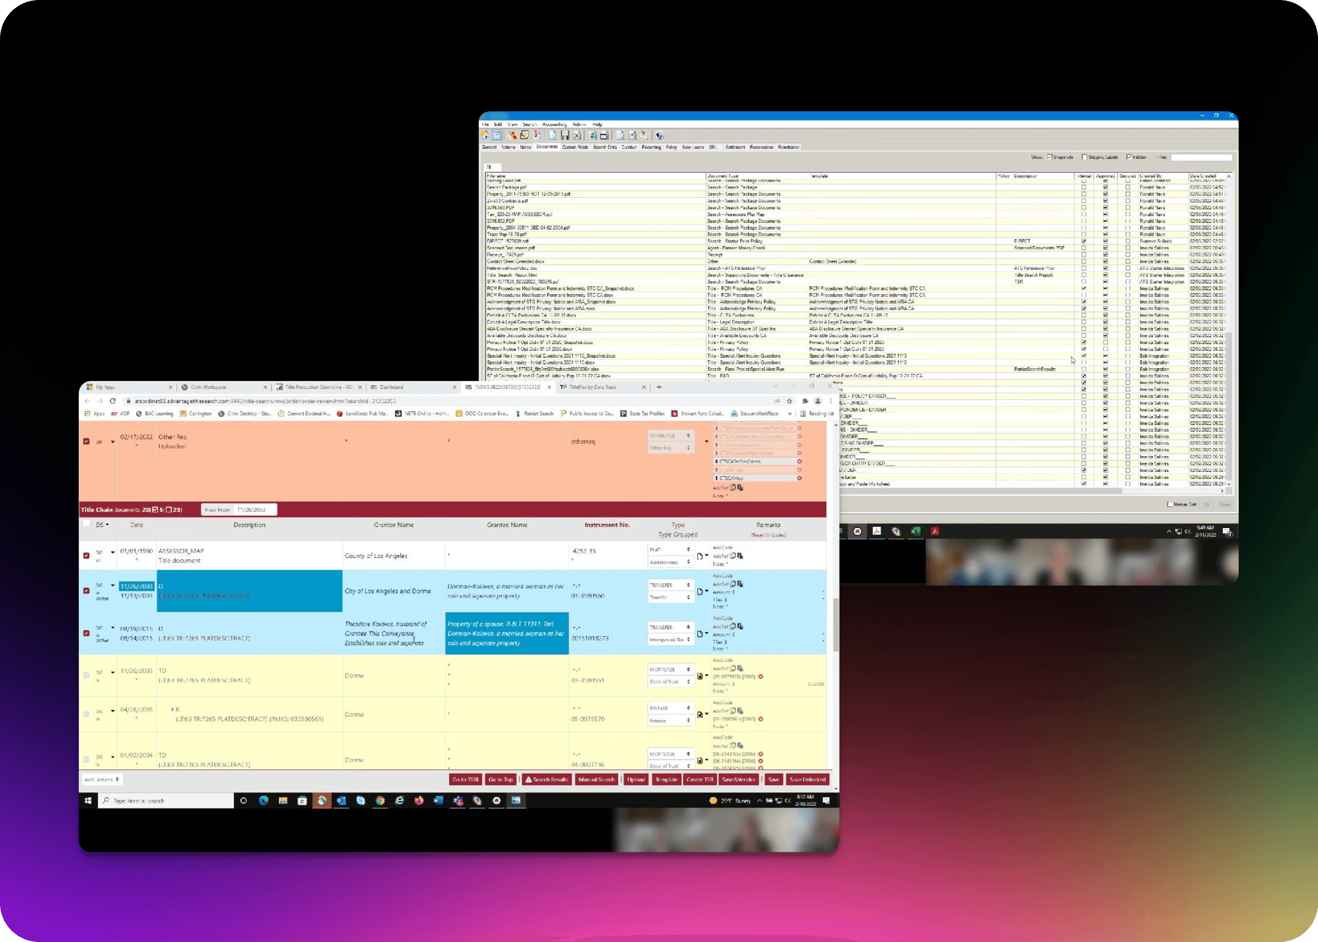Open Google Chrome from the taskbar
The height and width of the screenshot is (942, 1318).
point(380,800)
